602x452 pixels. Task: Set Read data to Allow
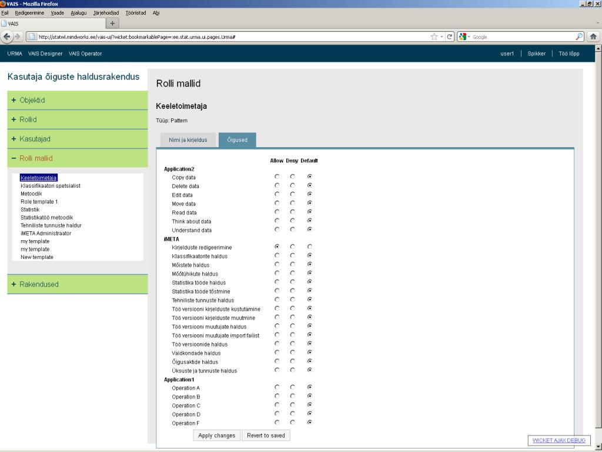click(277, 212)
